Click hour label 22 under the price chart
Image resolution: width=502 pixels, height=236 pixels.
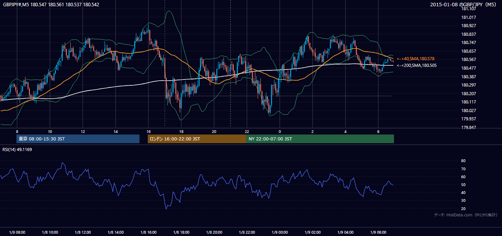click(247, 131)
